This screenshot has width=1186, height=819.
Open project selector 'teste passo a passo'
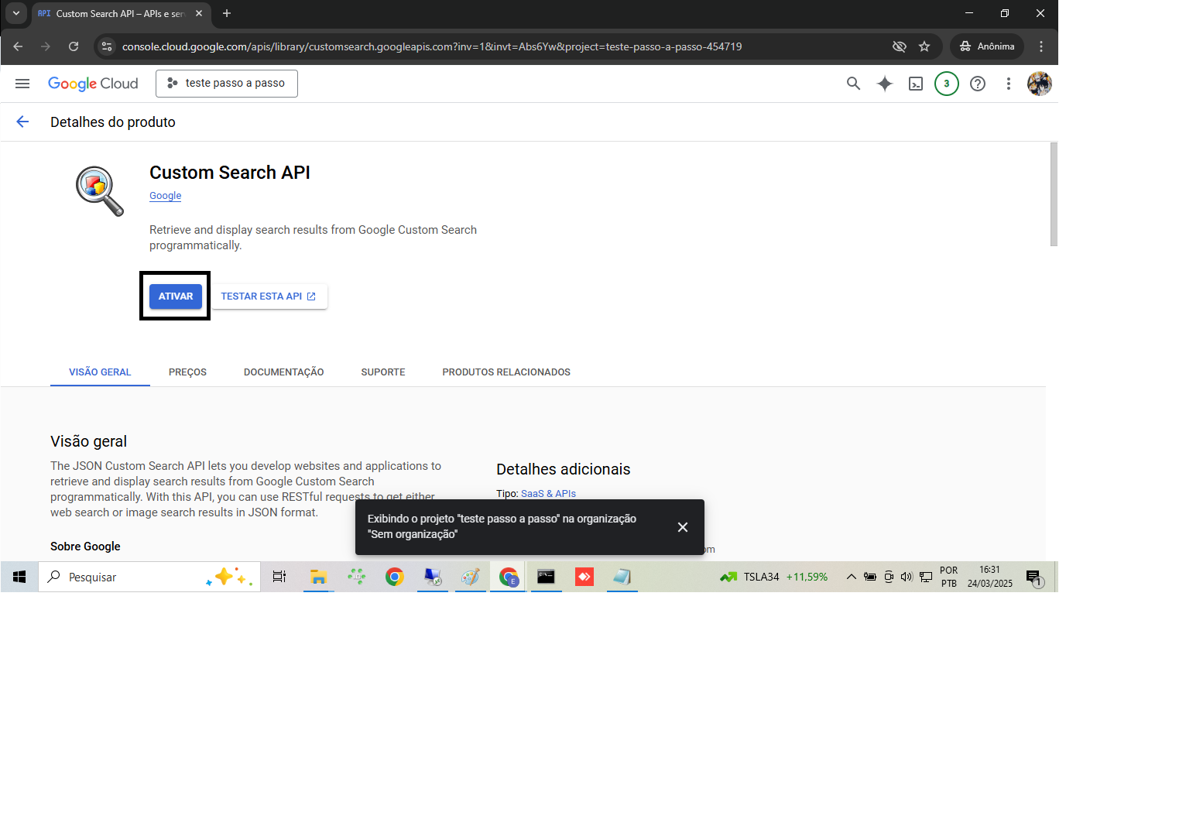[227, 84]
